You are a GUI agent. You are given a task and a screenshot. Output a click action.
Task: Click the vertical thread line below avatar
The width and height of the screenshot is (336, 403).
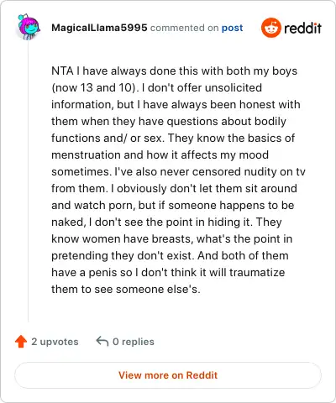(x=29, y=182)
